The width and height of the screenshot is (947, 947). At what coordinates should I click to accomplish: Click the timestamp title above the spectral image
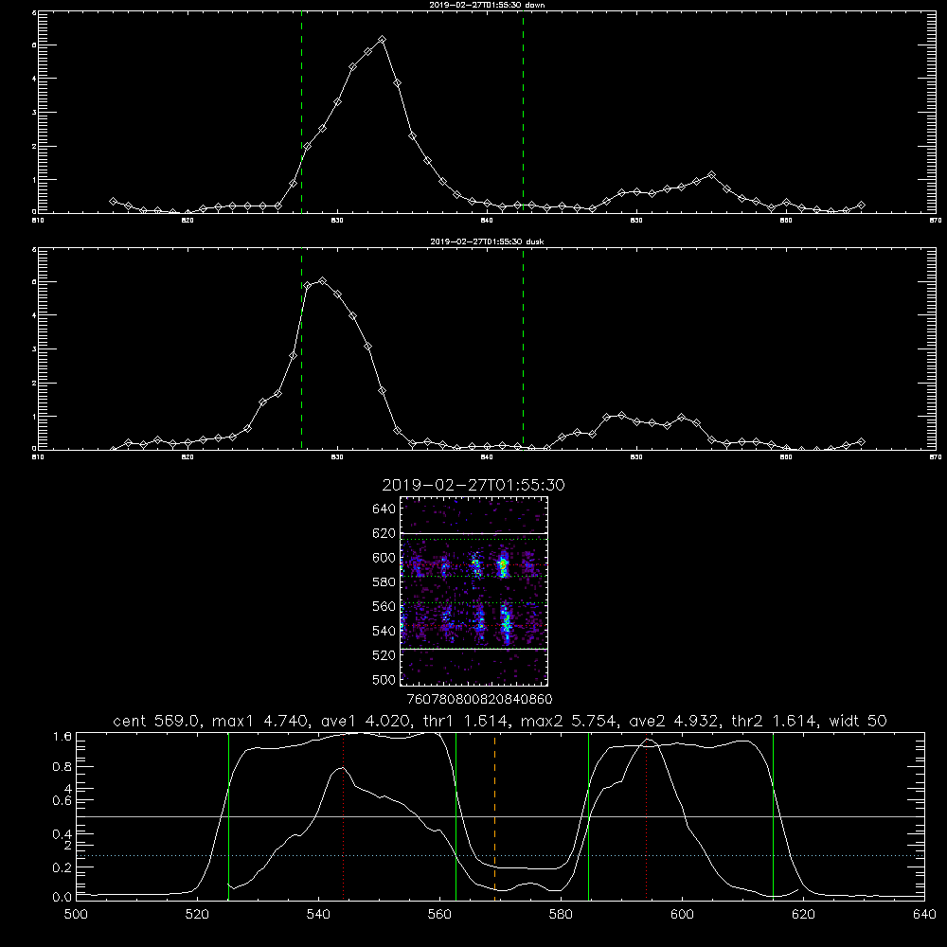(473, 485)
